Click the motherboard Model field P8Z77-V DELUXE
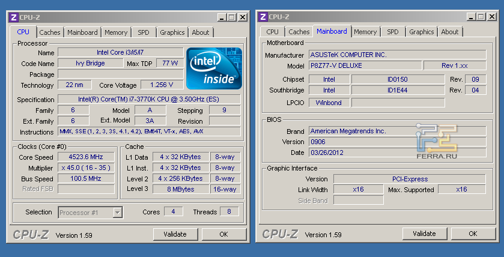This screenshot has height=257, width=504. pyautogui.click(x=364, y=65)
